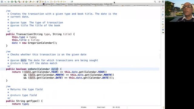Go to Last Edit Location icon
Image resolution: width=194 pixels, height=109 pixels.
(59, 2)
